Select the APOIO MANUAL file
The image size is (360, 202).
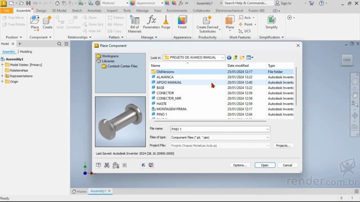click(169, 82)
